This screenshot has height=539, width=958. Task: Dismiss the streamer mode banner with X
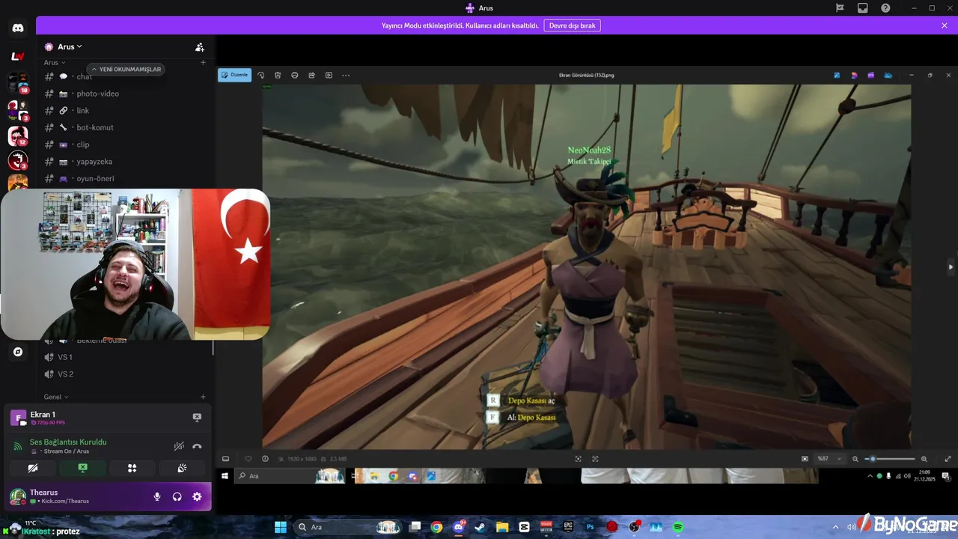point(945,25)
